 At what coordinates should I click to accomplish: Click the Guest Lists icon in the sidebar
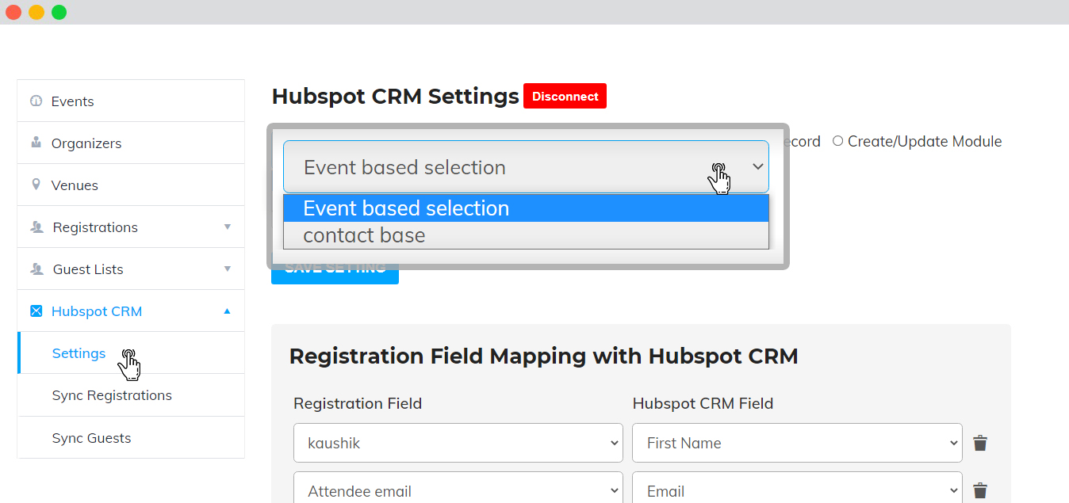click(x=36, y=269)
